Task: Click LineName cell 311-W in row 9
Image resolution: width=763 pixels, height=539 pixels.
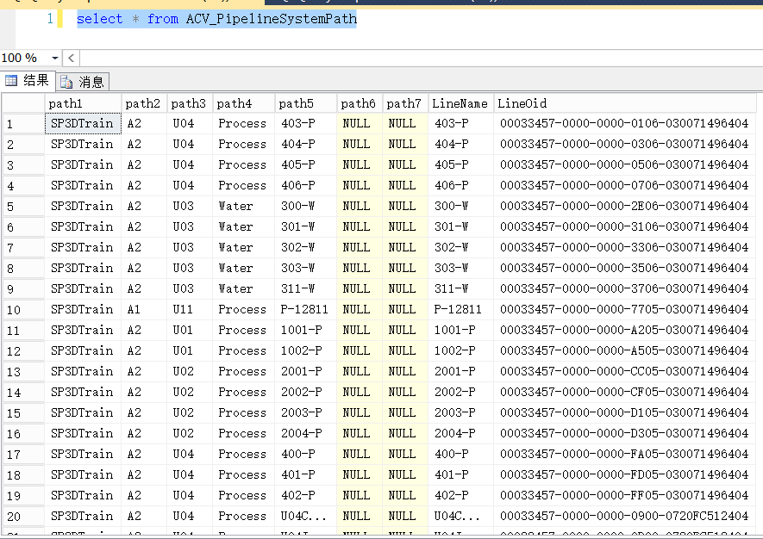Action: tap(460, 288)
